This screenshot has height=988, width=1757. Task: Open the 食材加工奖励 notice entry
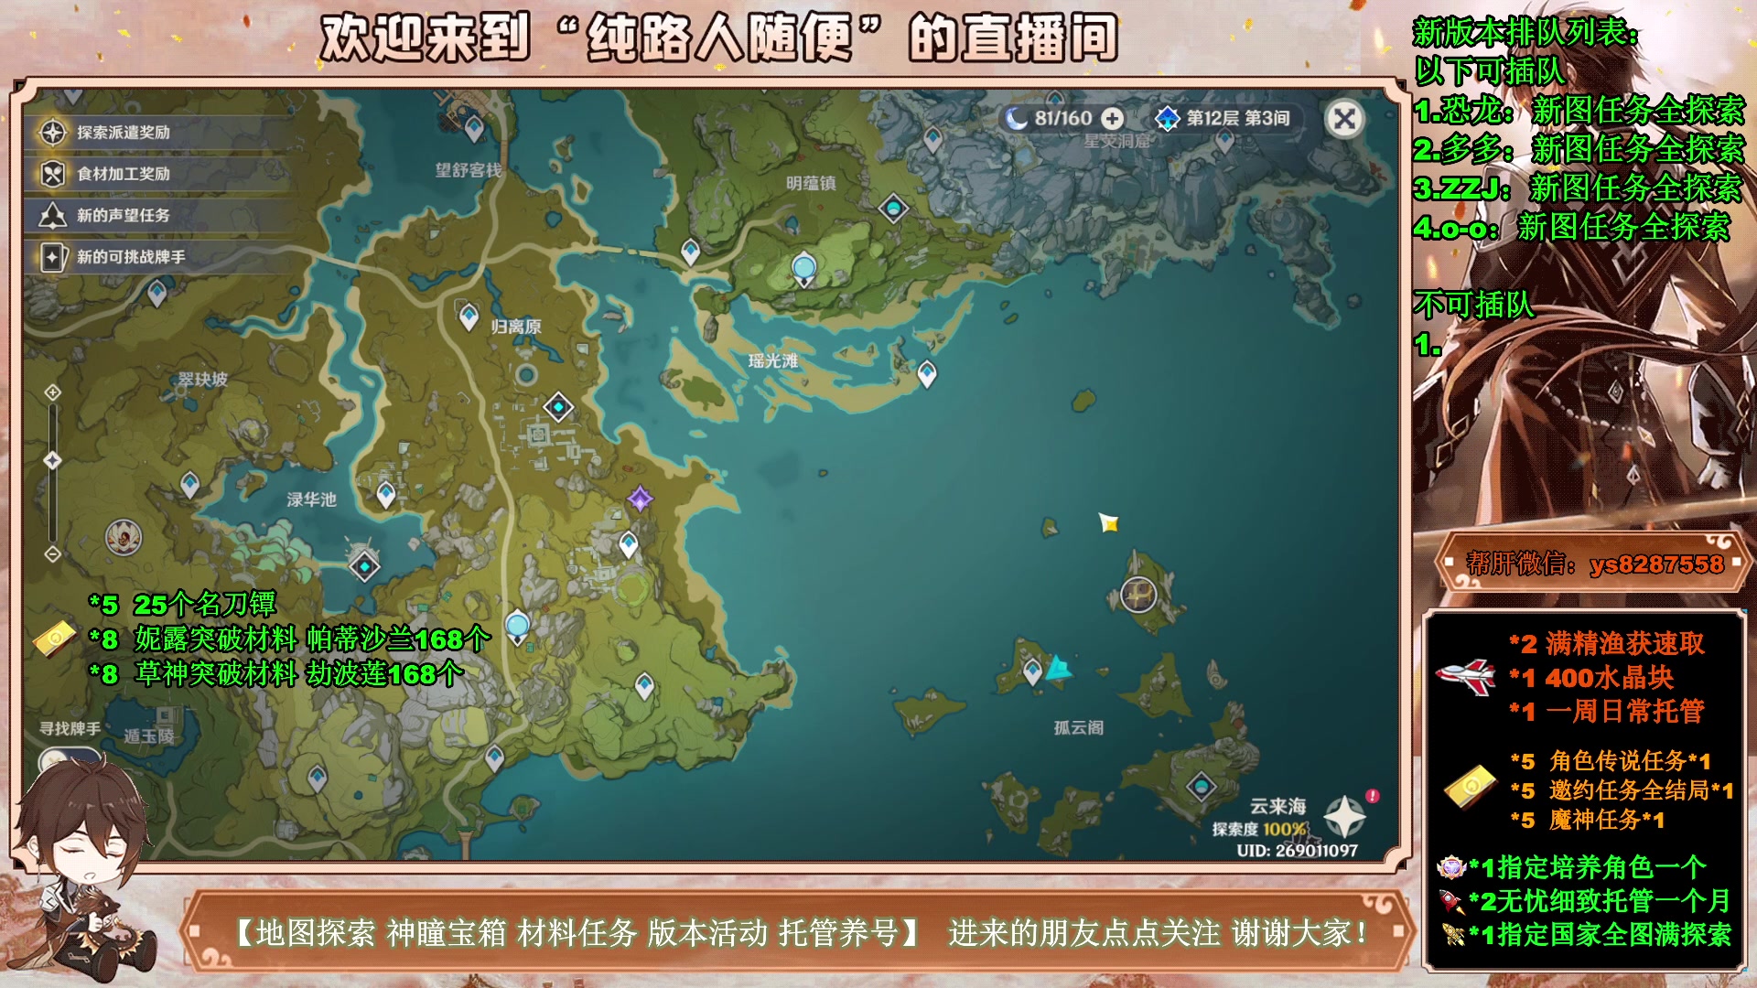pyautogui.click(x=160, y=174)
